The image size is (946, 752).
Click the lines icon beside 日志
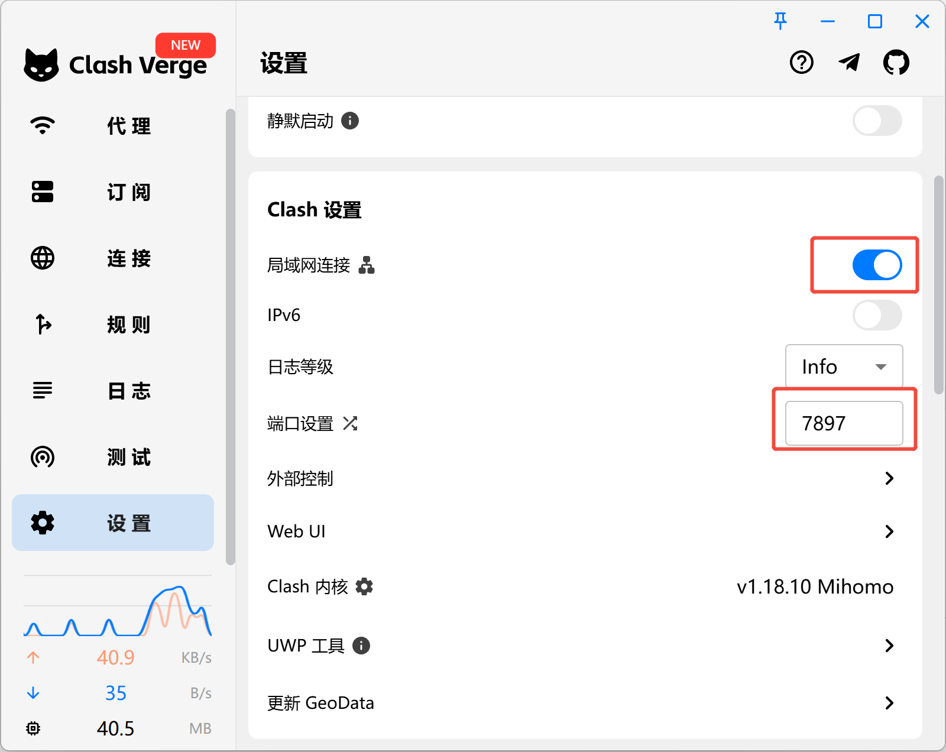click(43, 390)
